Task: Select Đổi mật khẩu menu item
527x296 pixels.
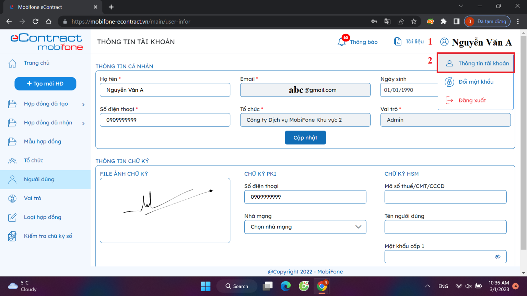Action: (476, 82)
